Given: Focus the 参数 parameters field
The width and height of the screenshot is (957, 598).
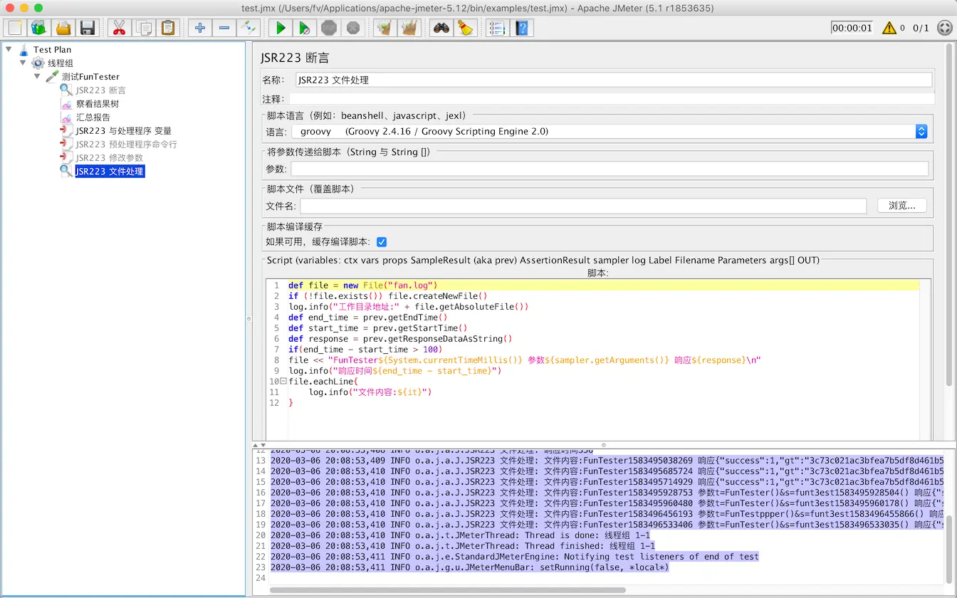Looking at the screenshot, I should coord(610,169).
